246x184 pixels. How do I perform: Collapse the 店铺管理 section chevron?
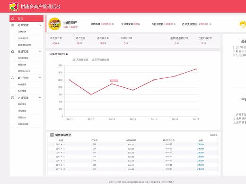tap(40, 98)
